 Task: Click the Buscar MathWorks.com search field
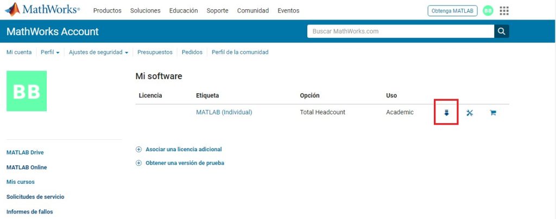click(401, 31)
